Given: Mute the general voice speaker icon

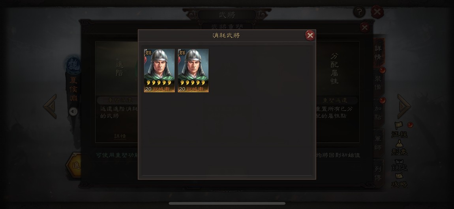Looking at the screenshot, I should [x=73, y=111].
